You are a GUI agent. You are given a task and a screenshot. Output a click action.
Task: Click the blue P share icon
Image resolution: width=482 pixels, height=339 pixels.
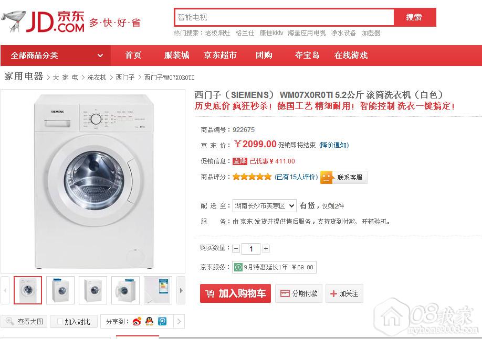162,321
